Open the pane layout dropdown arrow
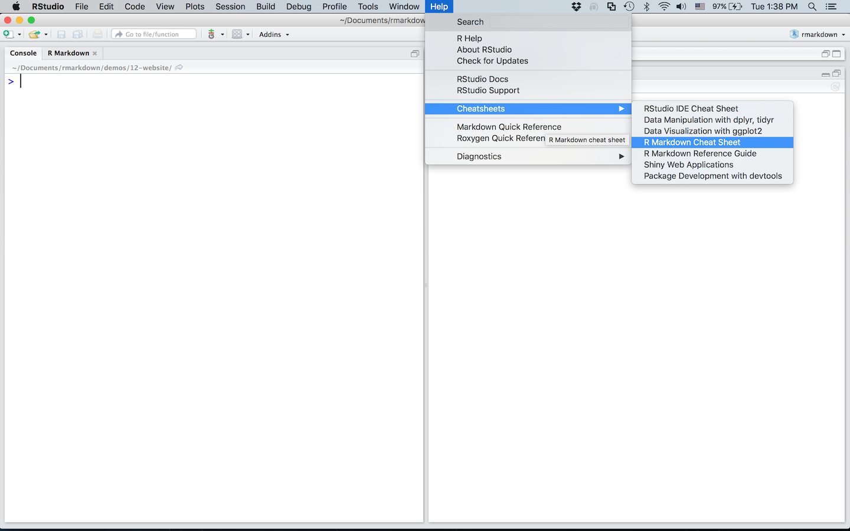 [x=248, y=35]
